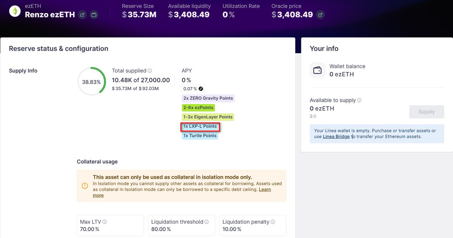Click the 'Renzo ezETH' title

coord(49,15)
